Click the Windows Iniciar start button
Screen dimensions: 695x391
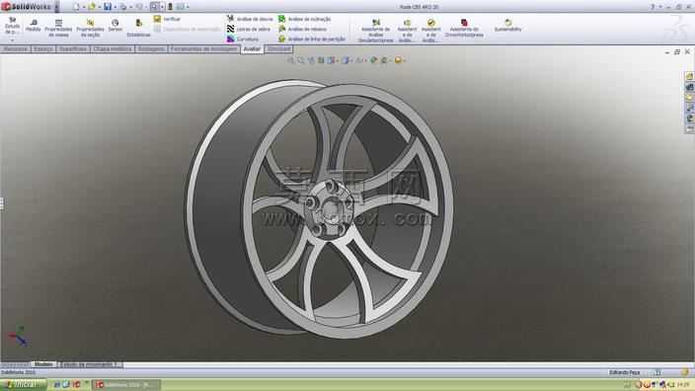point(23,384)
